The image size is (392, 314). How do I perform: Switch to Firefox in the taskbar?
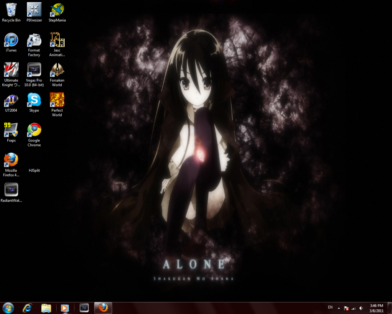click(103, 308)
